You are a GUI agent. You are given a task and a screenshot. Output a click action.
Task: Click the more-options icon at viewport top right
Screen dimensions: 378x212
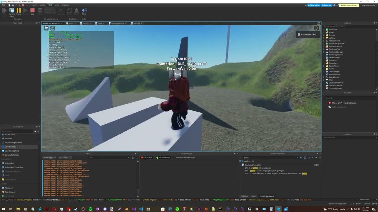(x=316, y=28)
